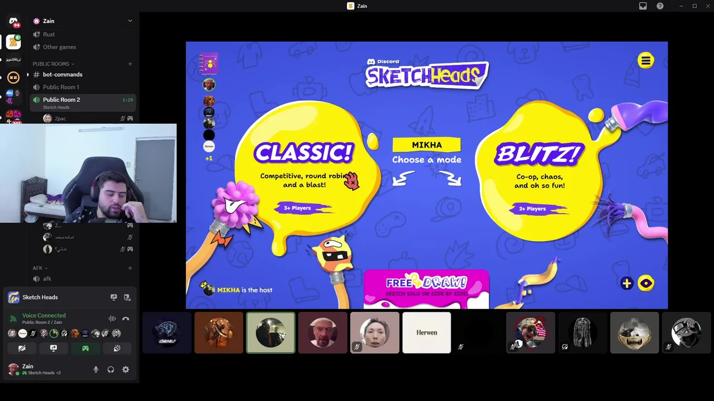Click Herwen avatar in voice panel row
Viewport: 714px width, 401px height.
point(22,334)
